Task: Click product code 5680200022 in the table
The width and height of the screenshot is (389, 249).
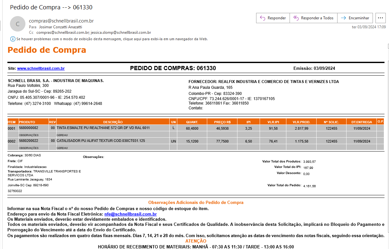Action: pos(29,141)
